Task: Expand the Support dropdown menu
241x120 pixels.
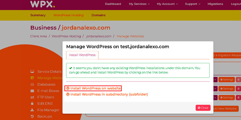Action: point(192,4)
